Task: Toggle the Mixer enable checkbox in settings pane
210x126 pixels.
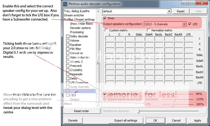Action: pos(105,18)
